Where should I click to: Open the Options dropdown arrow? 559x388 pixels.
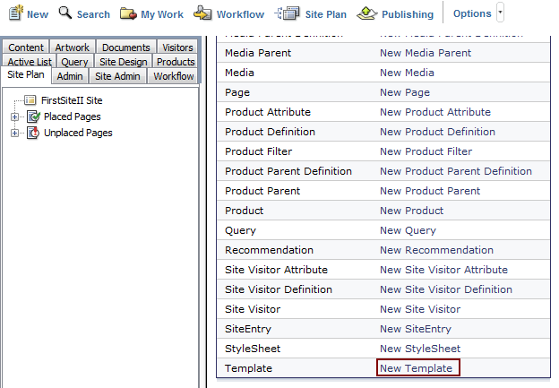(x=500, y=13)
